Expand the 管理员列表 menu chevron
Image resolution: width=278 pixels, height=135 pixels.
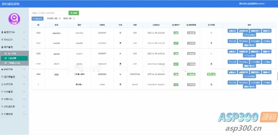tap(24, 32)
